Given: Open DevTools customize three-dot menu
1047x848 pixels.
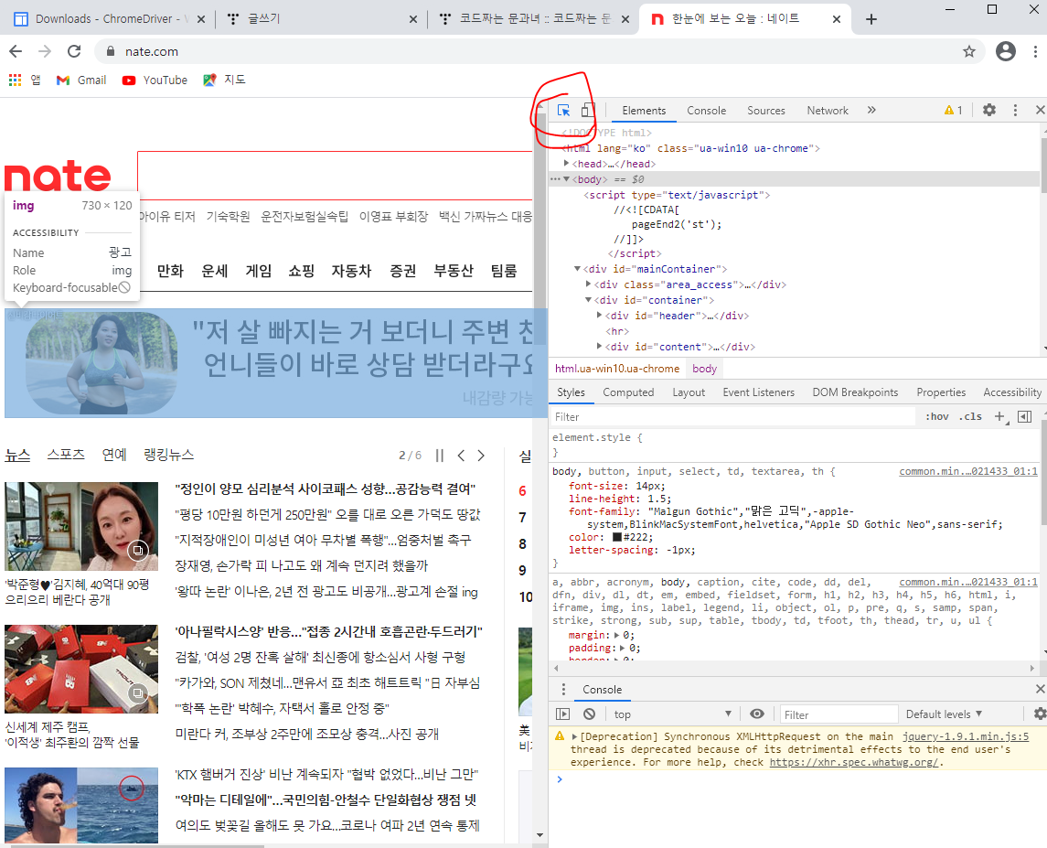Looking at the screenshot, I should [x=1015, y=111].
